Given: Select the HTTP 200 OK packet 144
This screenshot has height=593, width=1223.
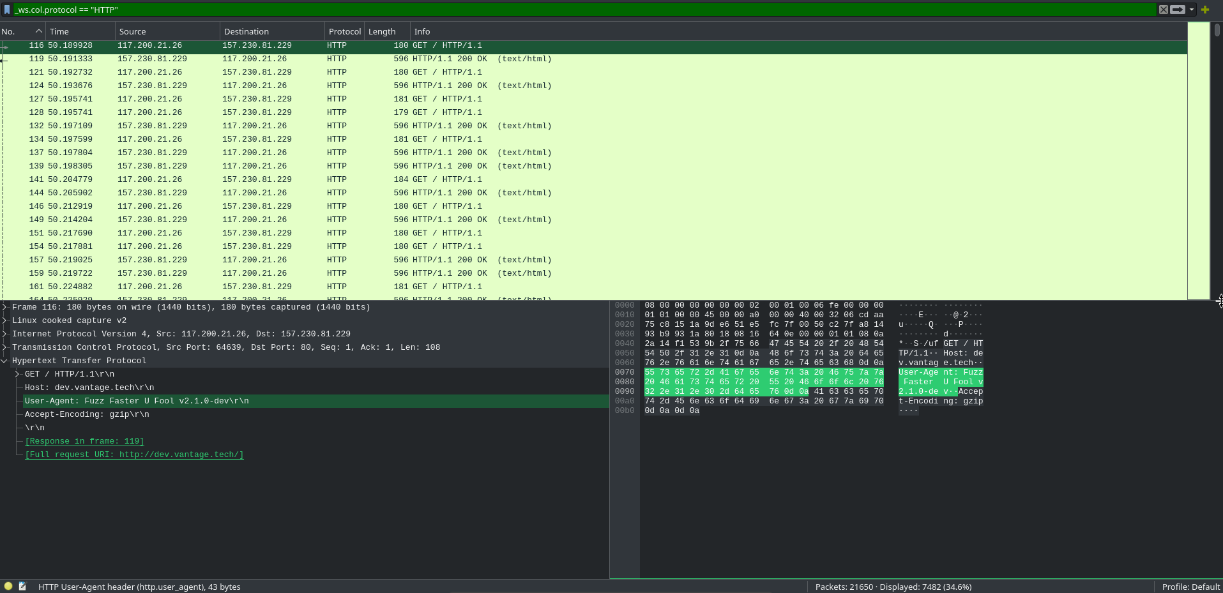Looking at the screenshot, I should pyautogui.click(x=255, y=192).
